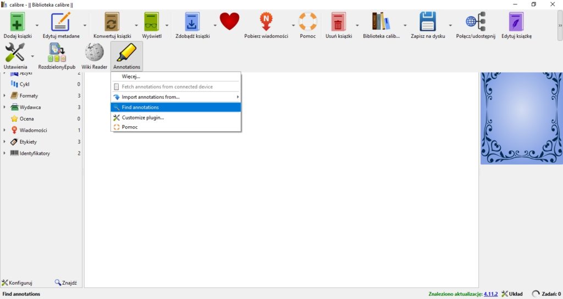Open dropdown arrow beside Dodaj książki
Image resolution: width=563 pixels, height=299 pixels.
[x=37, y=25]
